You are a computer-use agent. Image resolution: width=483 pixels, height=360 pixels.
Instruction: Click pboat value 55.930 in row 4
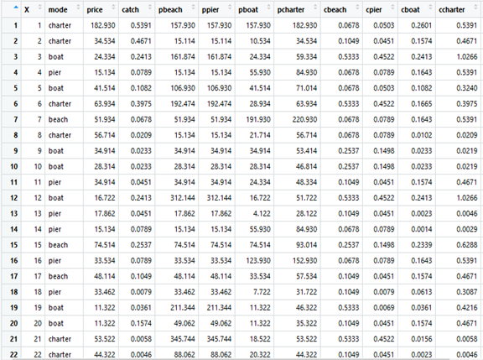point(260,72)
